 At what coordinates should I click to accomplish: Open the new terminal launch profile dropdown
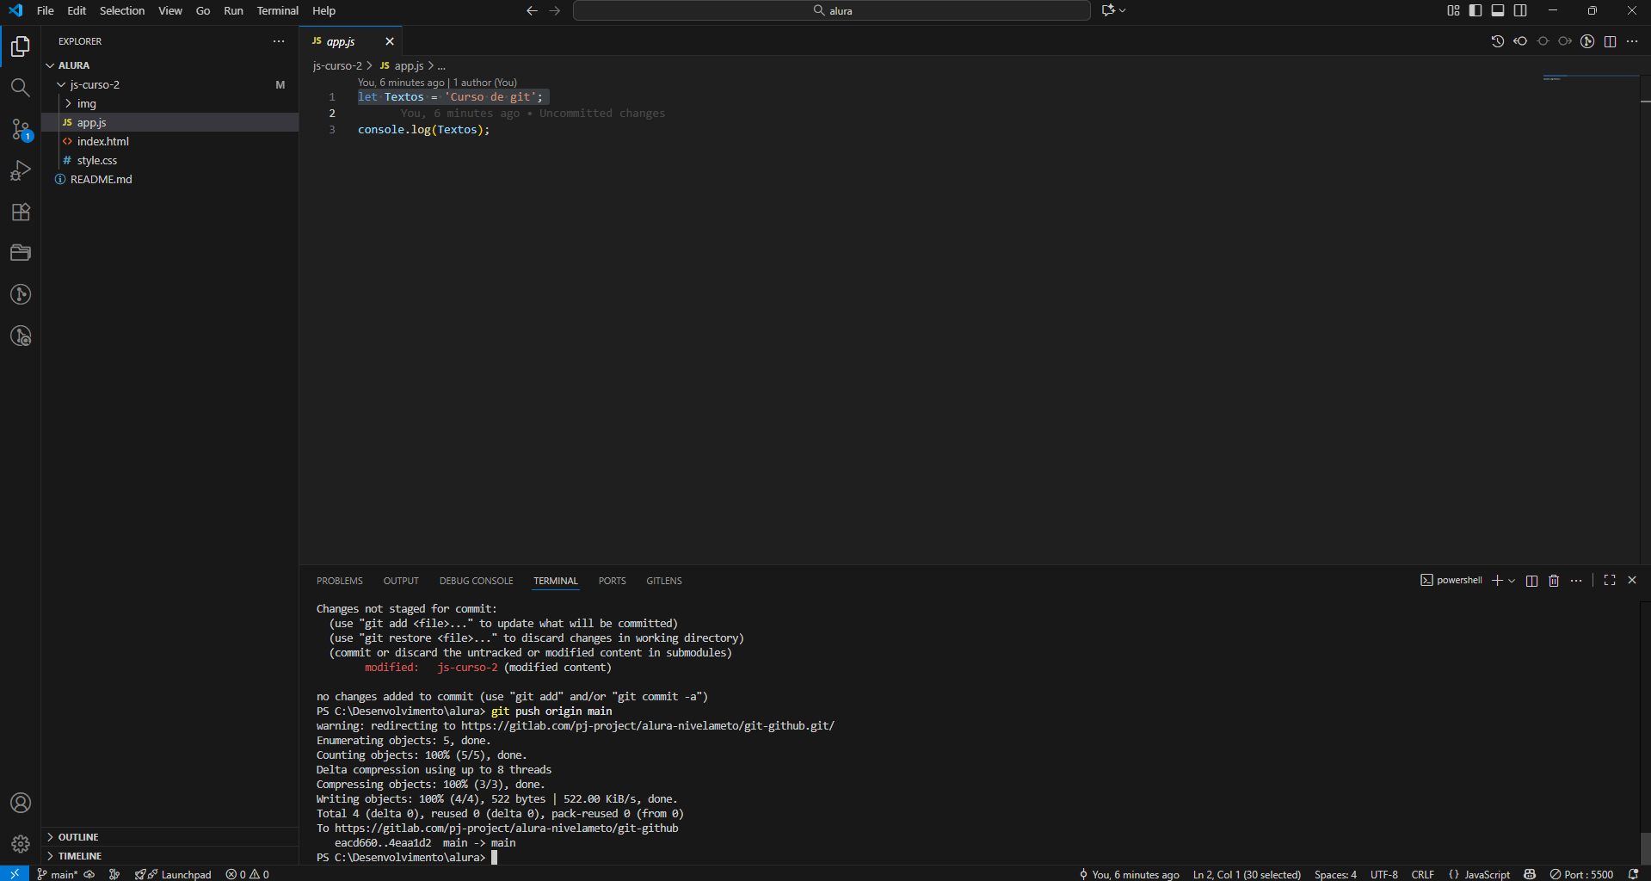pyautogui.click(x=1512, y=581)
